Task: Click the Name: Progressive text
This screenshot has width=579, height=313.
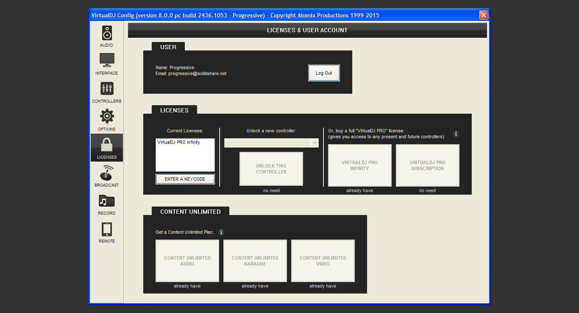Action: [x=175, y=68]
